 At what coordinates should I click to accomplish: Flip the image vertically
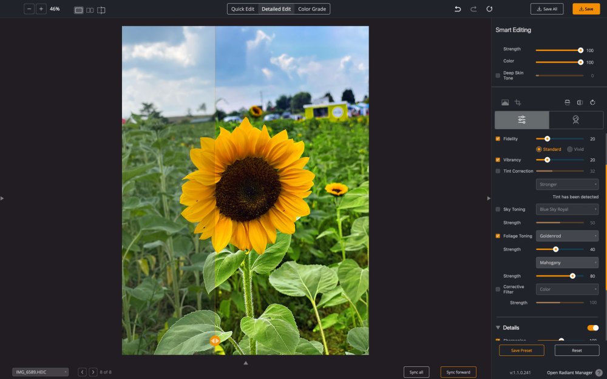(567, 102)
